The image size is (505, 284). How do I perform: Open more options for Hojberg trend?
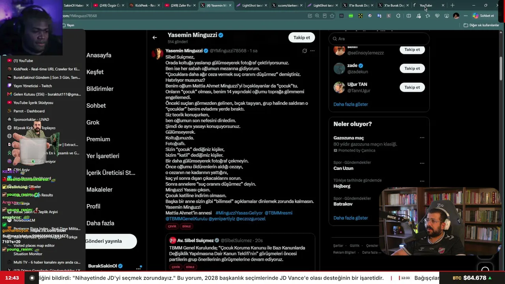tap(422, 181)
